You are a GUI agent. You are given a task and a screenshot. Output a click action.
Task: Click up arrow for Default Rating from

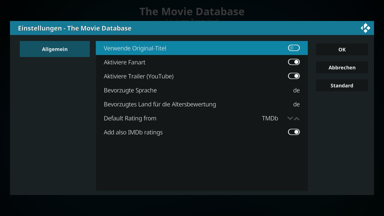[297, 118]
